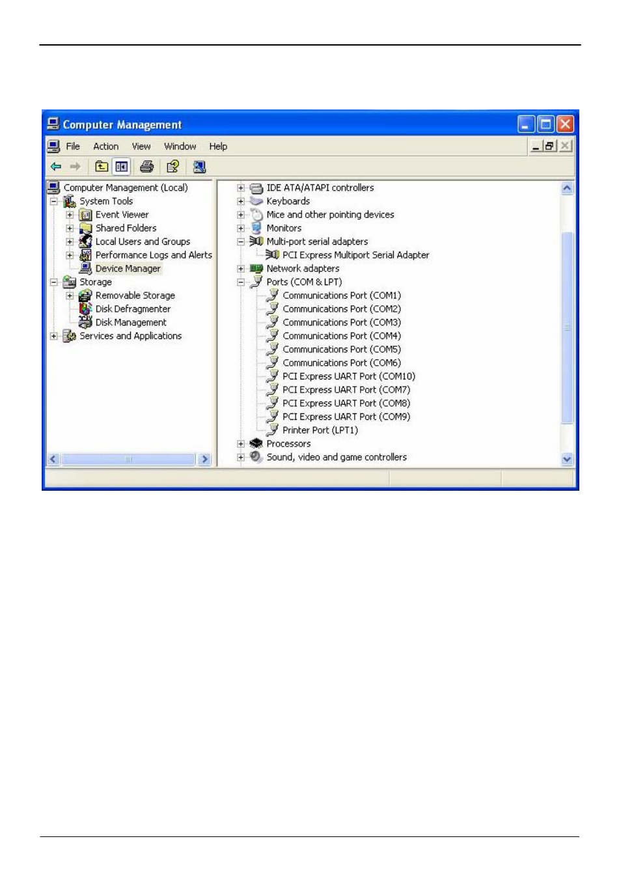This screenshot has width=621, height=880.
Task: Select PCI Express UART Port (COM9)
Action: click(346, 417)
